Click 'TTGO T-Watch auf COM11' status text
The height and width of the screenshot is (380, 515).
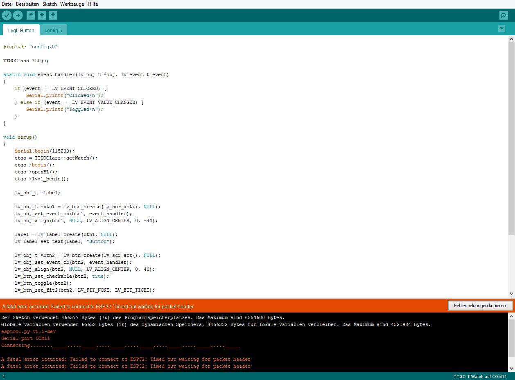(x=480, y=376)
